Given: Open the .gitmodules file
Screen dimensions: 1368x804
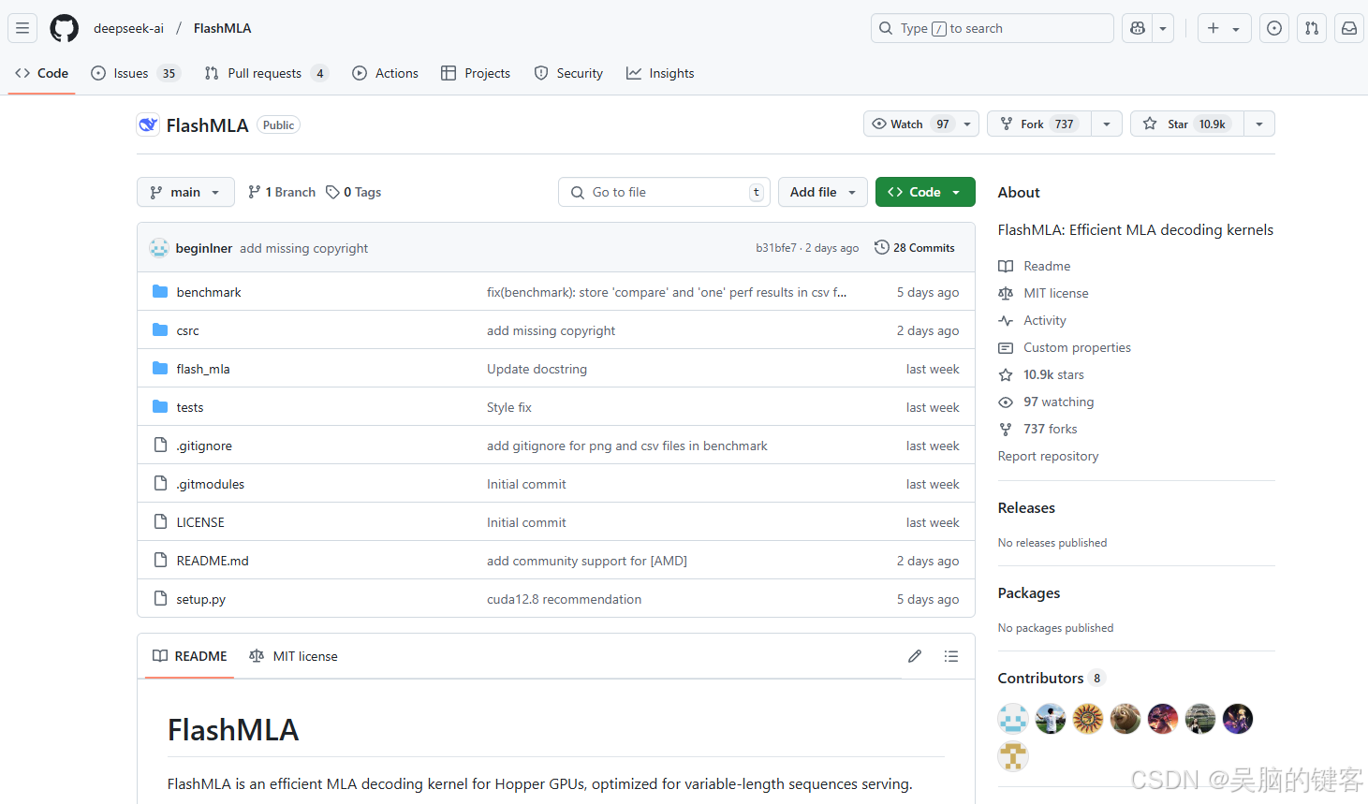Looking at the screenshot, I should [x=210, y=484].
